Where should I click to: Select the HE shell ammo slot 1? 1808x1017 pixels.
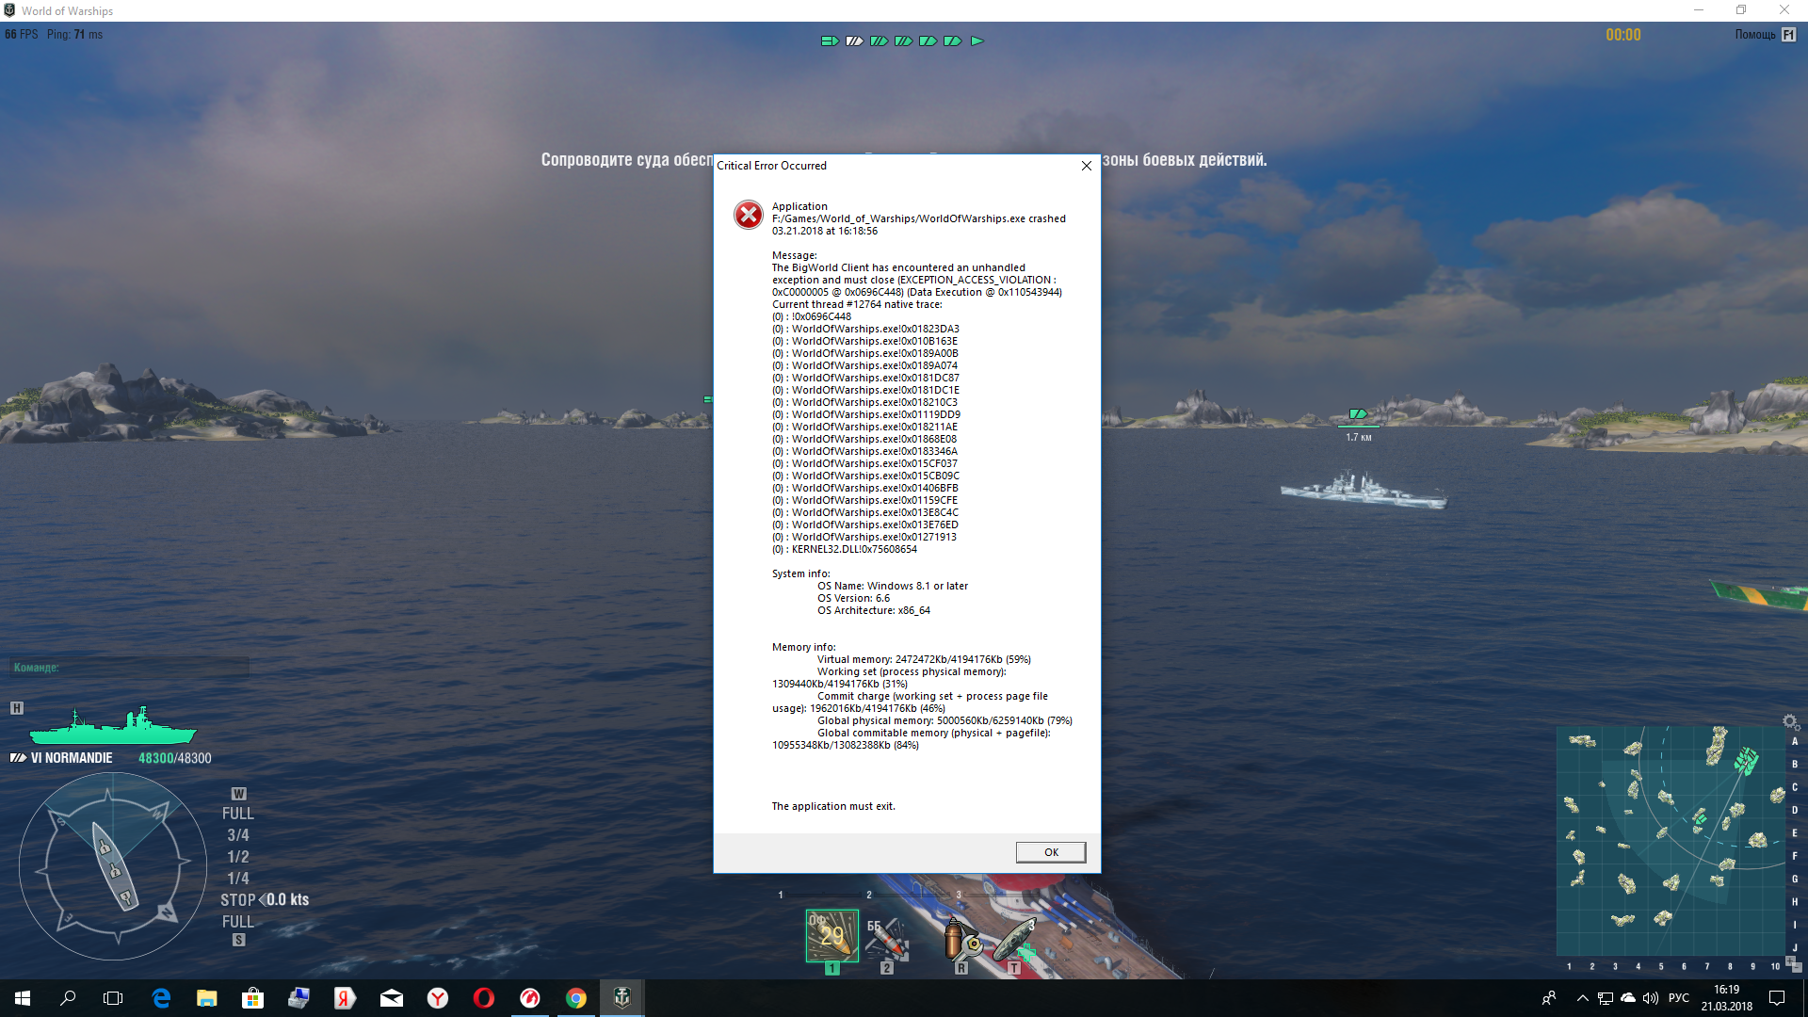[x=831, y=935]
